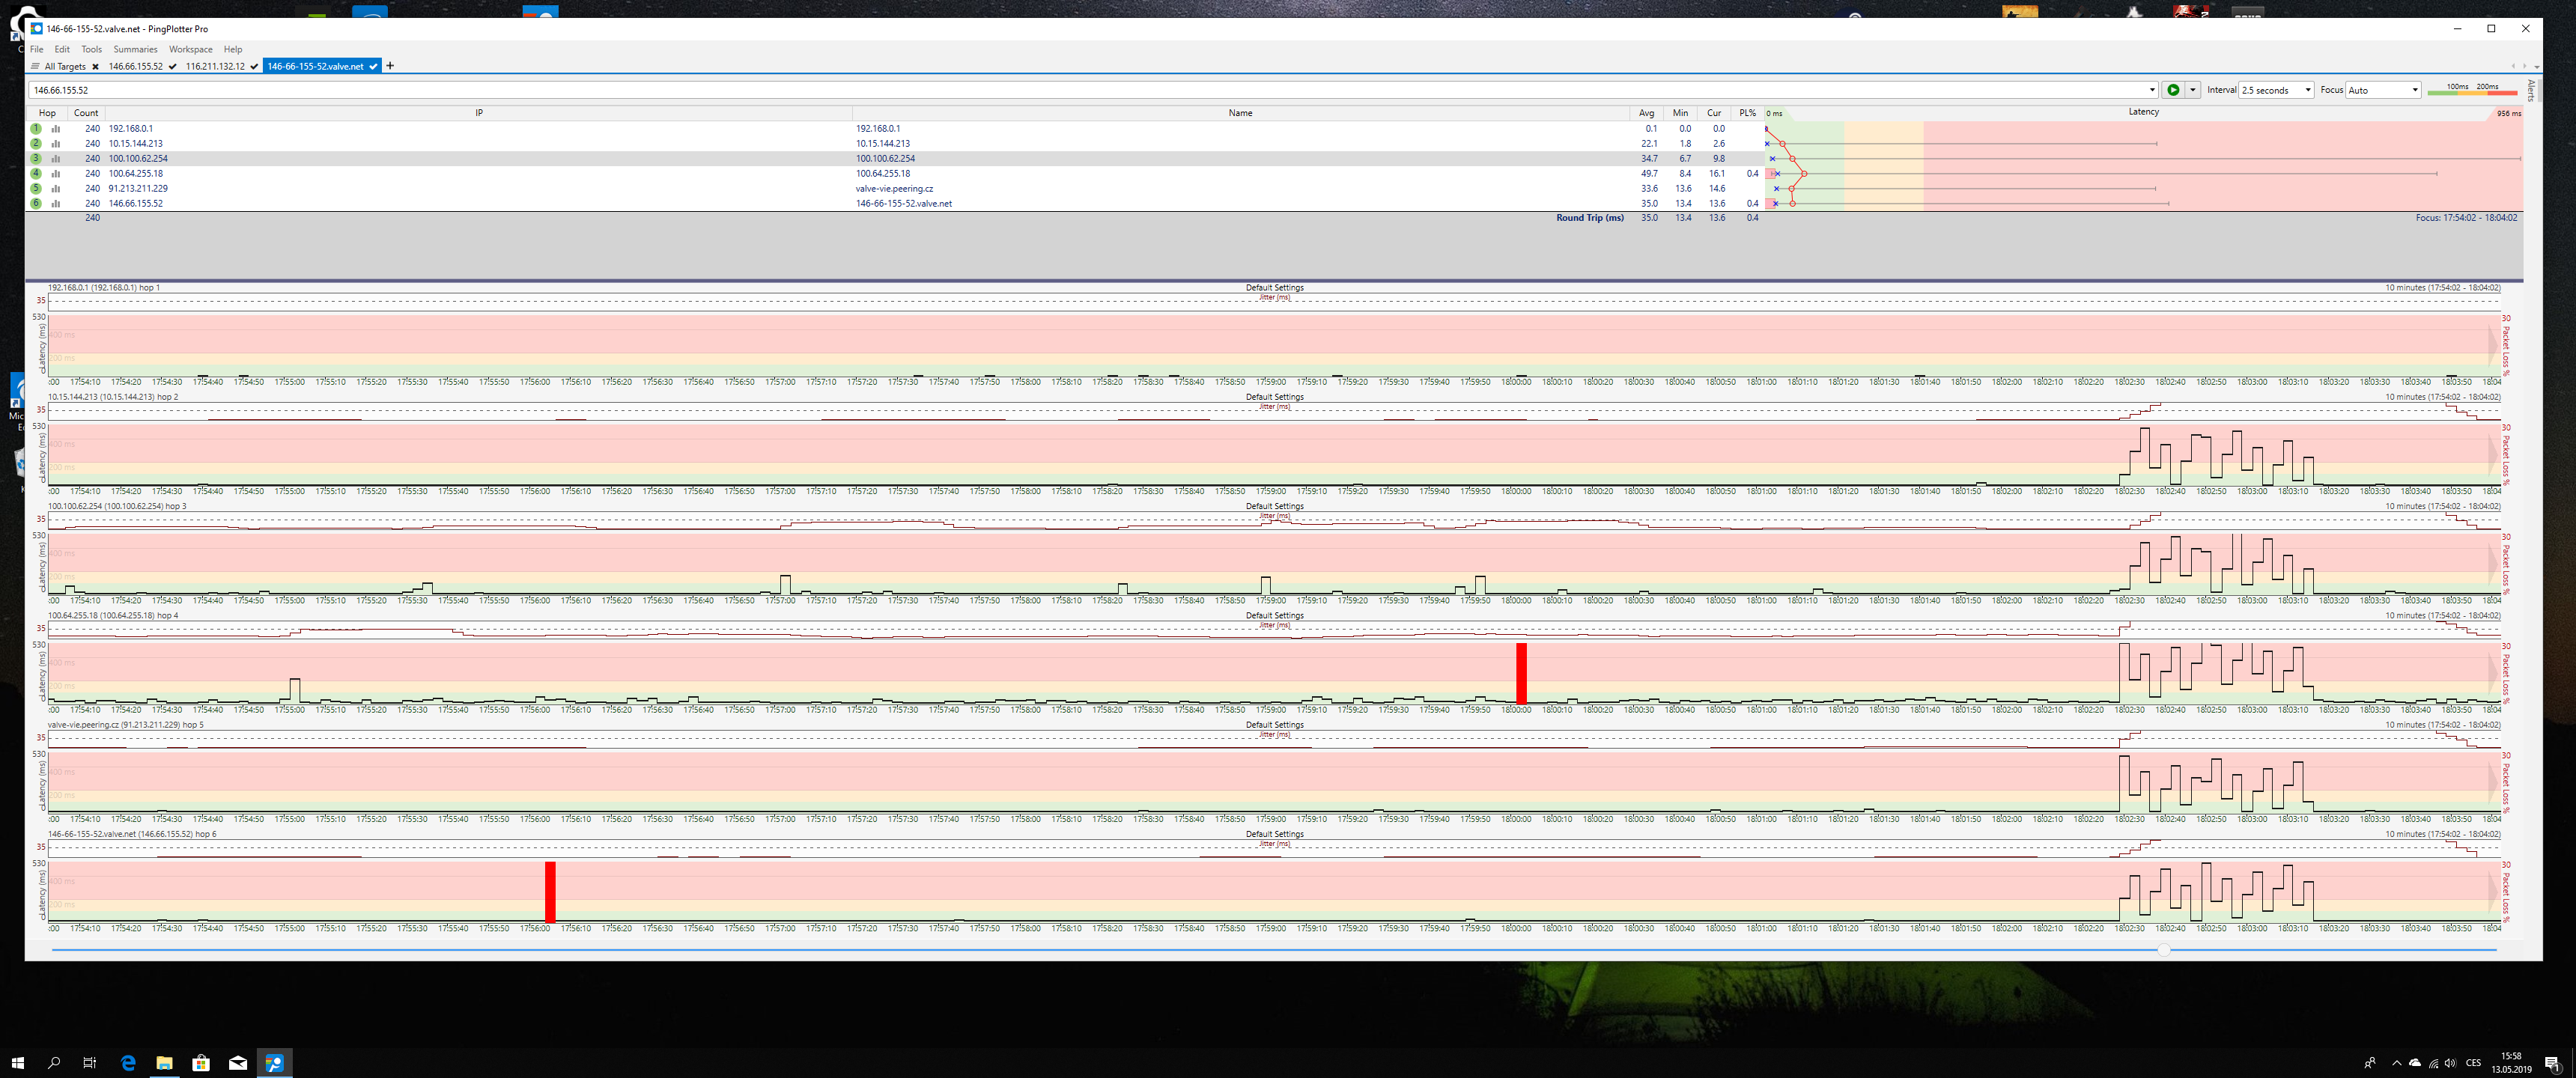Toggle the X mark on All Targets tab
This screenshot has height=1078, width=2576.
pos(95,67)
